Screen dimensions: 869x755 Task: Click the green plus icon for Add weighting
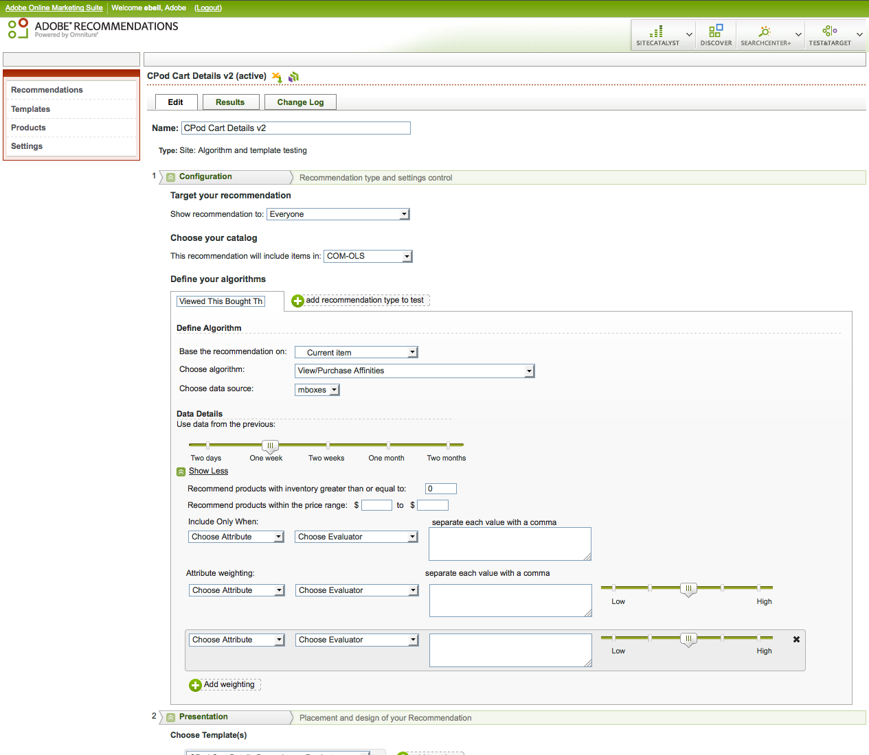[195, 685]
